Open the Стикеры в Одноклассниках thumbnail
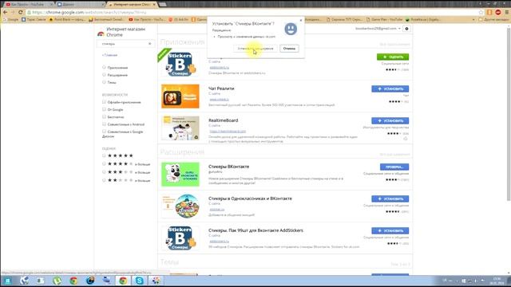Screen dimensions: 511x287 tap(180, 206)
